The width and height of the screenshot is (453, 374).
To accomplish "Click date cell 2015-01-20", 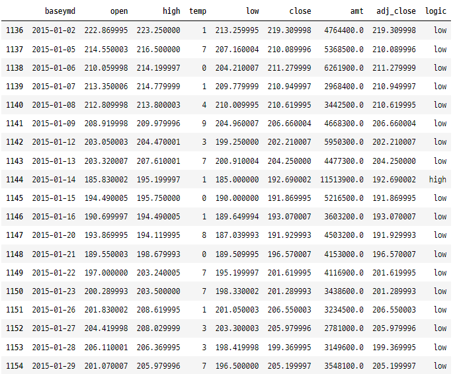I will pyautogui.click(x=54, y=235).
